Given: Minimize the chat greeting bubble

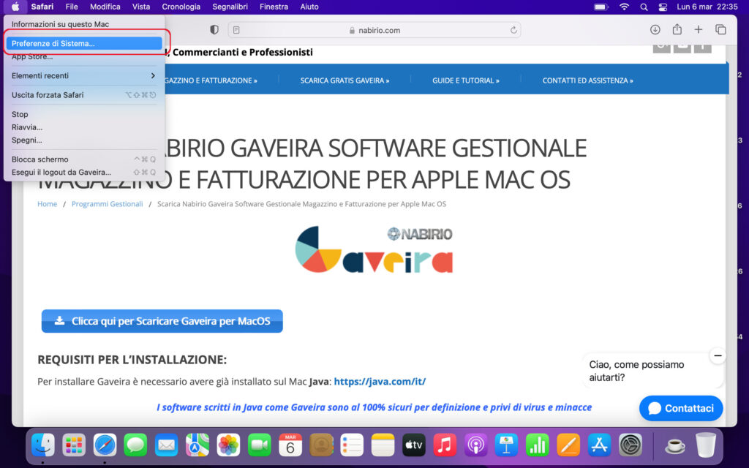Looking at the screenshot, I should pyautogui.click(x=718, y=356).
